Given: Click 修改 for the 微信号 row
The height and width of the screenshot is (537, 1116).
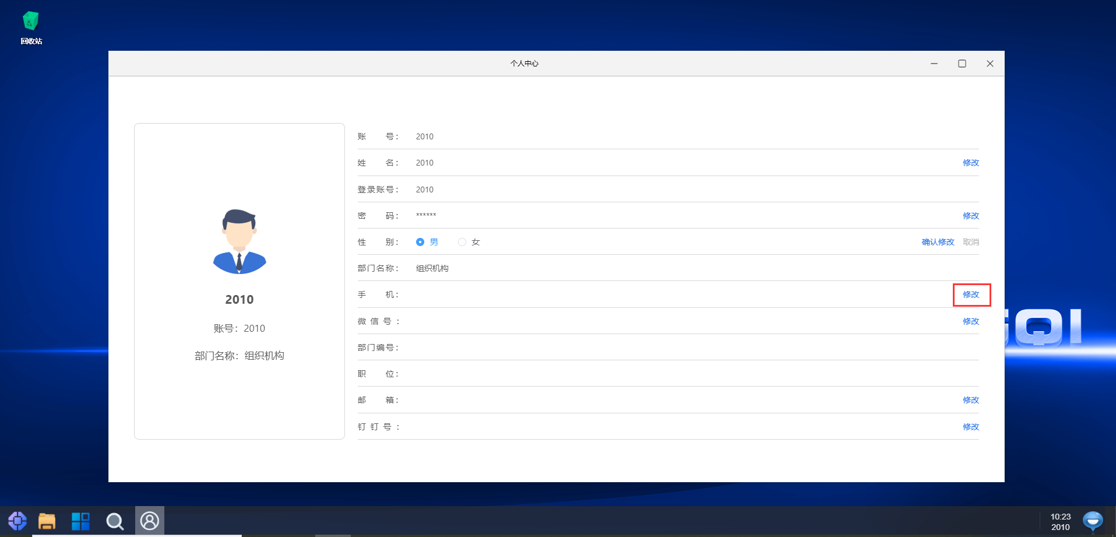Looking at the screenshot, I should (971, 321).
